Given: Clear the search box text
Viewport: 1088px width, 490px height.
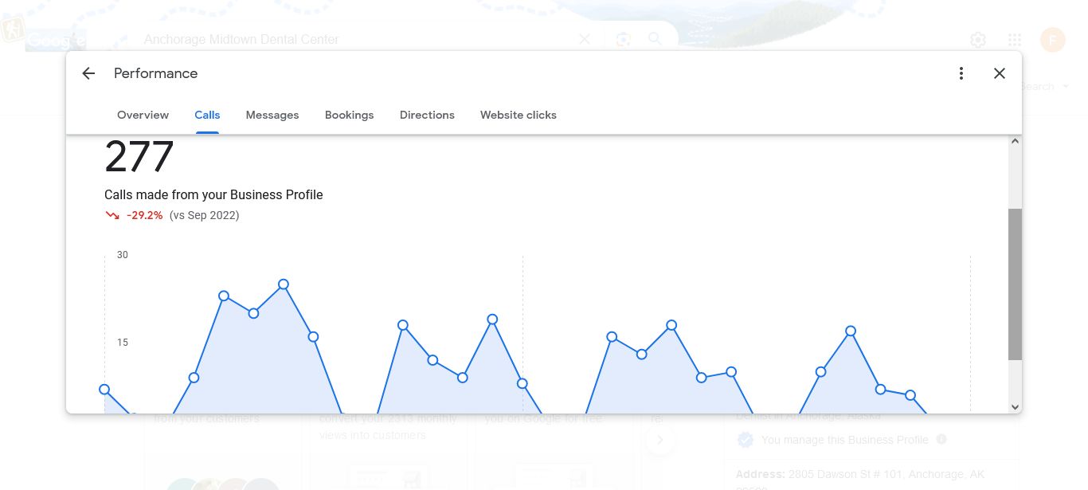Looking at the screenshot, I should (x=585, y=39).
